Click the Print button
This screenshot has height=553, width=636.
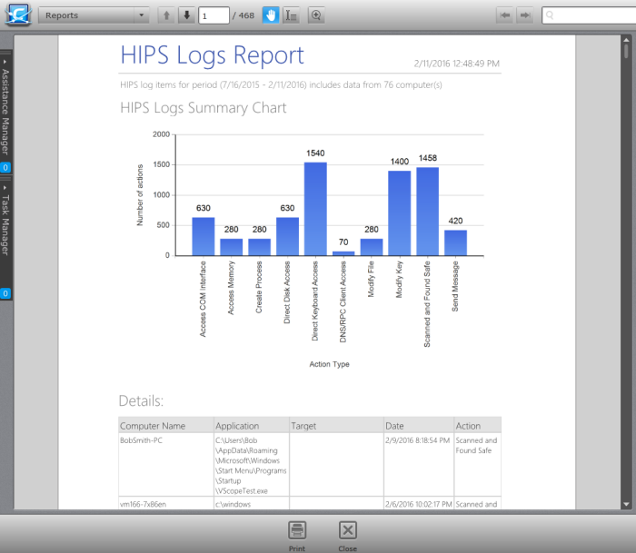point(297,536)
